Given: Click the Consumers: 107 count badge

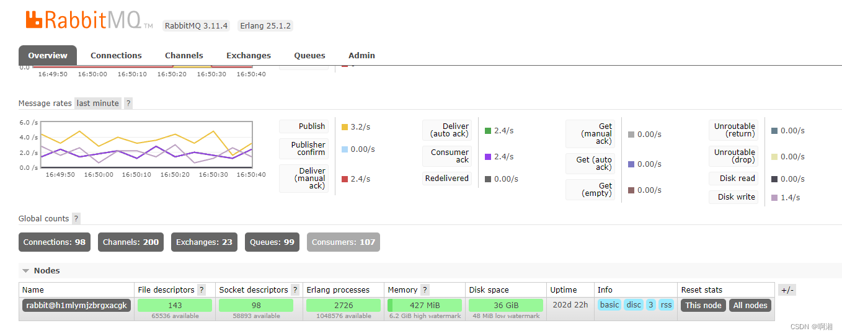Looking at the screenshot, I should (343, 242).
